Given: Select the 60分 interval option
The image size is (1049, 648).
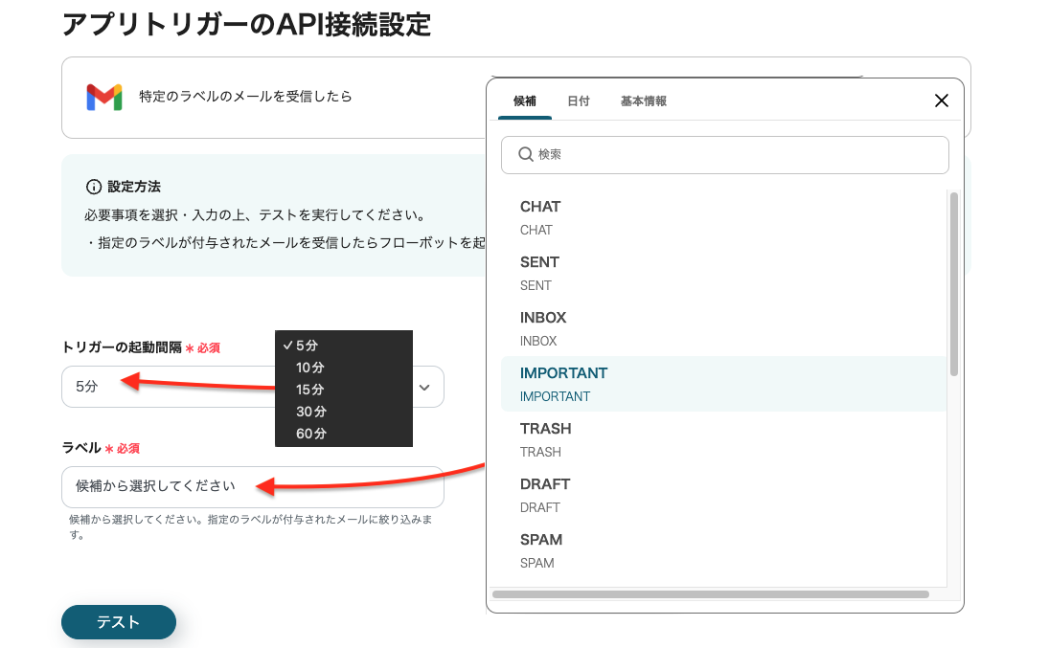Looking at the screenshot, I should pos(310,434).
